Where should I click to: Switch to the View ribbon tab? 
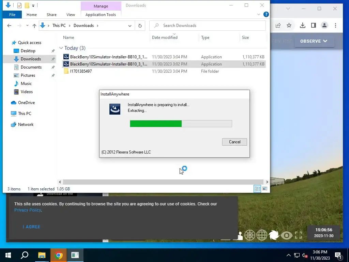[71, 15]
